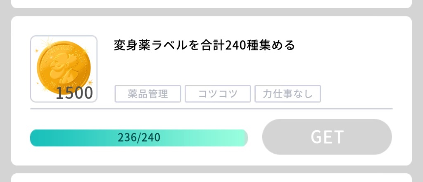
Task: Tap the partially visible card above
Action: click(x=211, y=3)
